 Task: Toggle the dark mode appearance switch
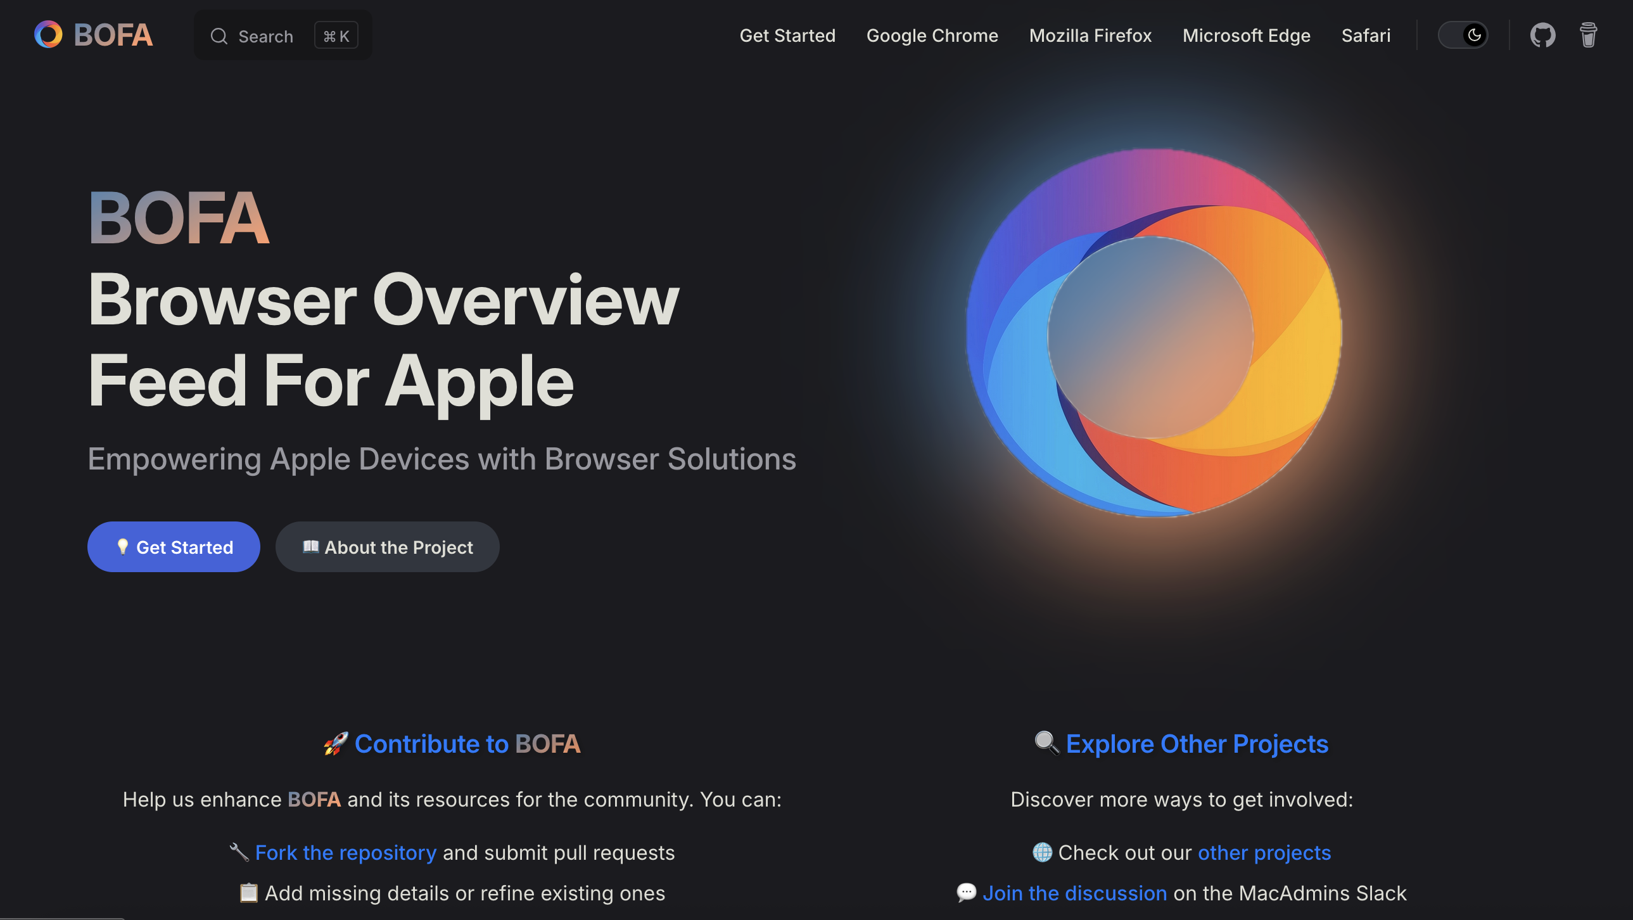click(1463, 35)
